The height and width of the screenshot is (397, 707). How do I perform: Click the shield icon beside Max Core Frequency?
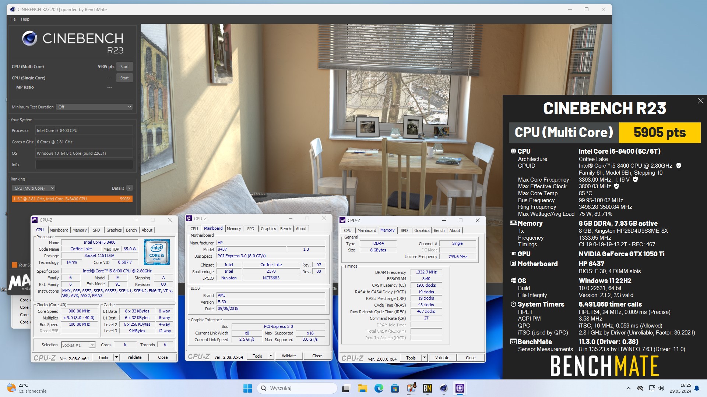635,180
